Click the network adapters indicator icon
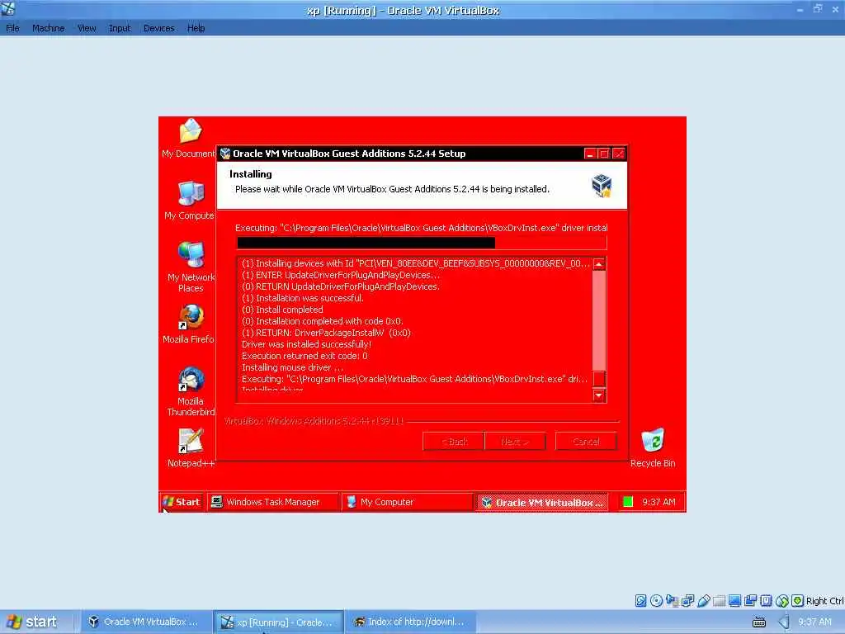845x634 pixels. [687, 601]
